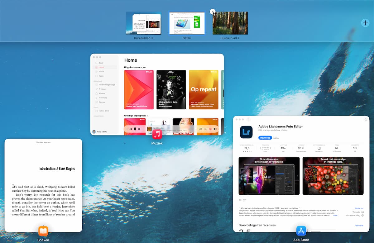Add a new desktop with the plus button

(x=365, y=23)
